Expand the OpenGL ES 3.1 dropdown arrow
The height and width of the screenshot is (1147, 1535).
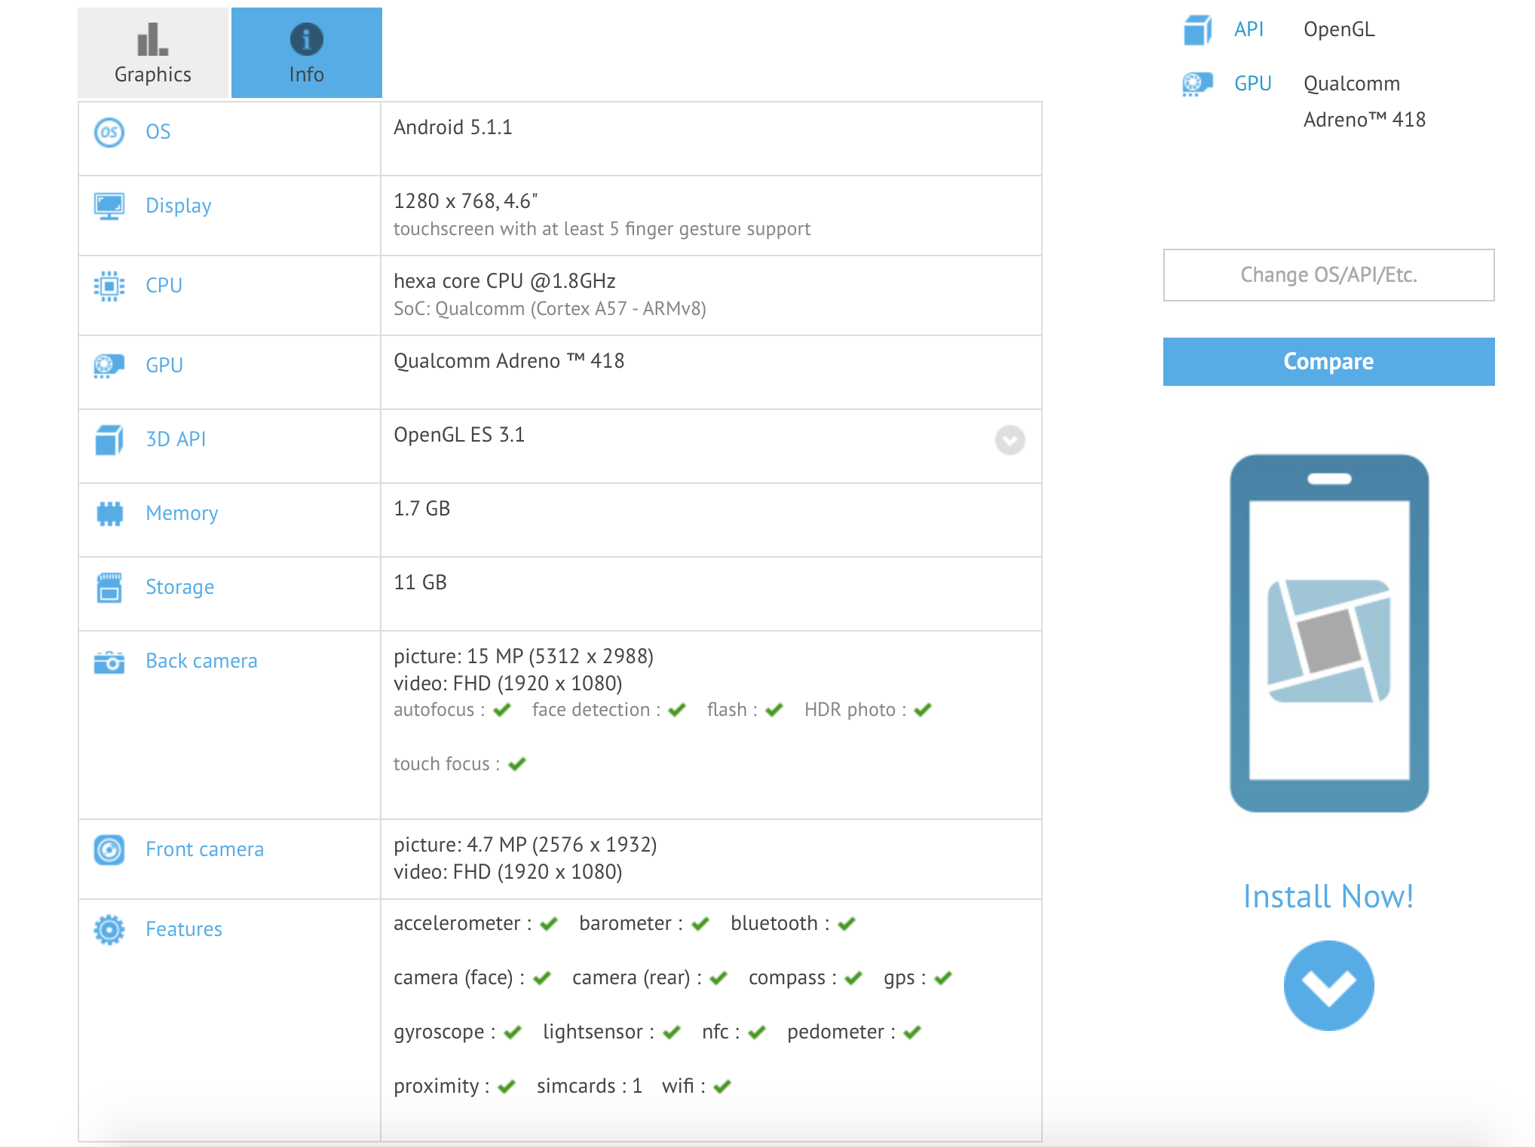[1010, 440]
